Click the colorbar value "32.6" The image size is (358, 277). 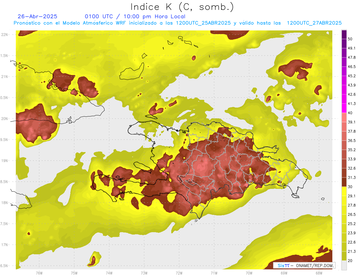pos(352,169)
